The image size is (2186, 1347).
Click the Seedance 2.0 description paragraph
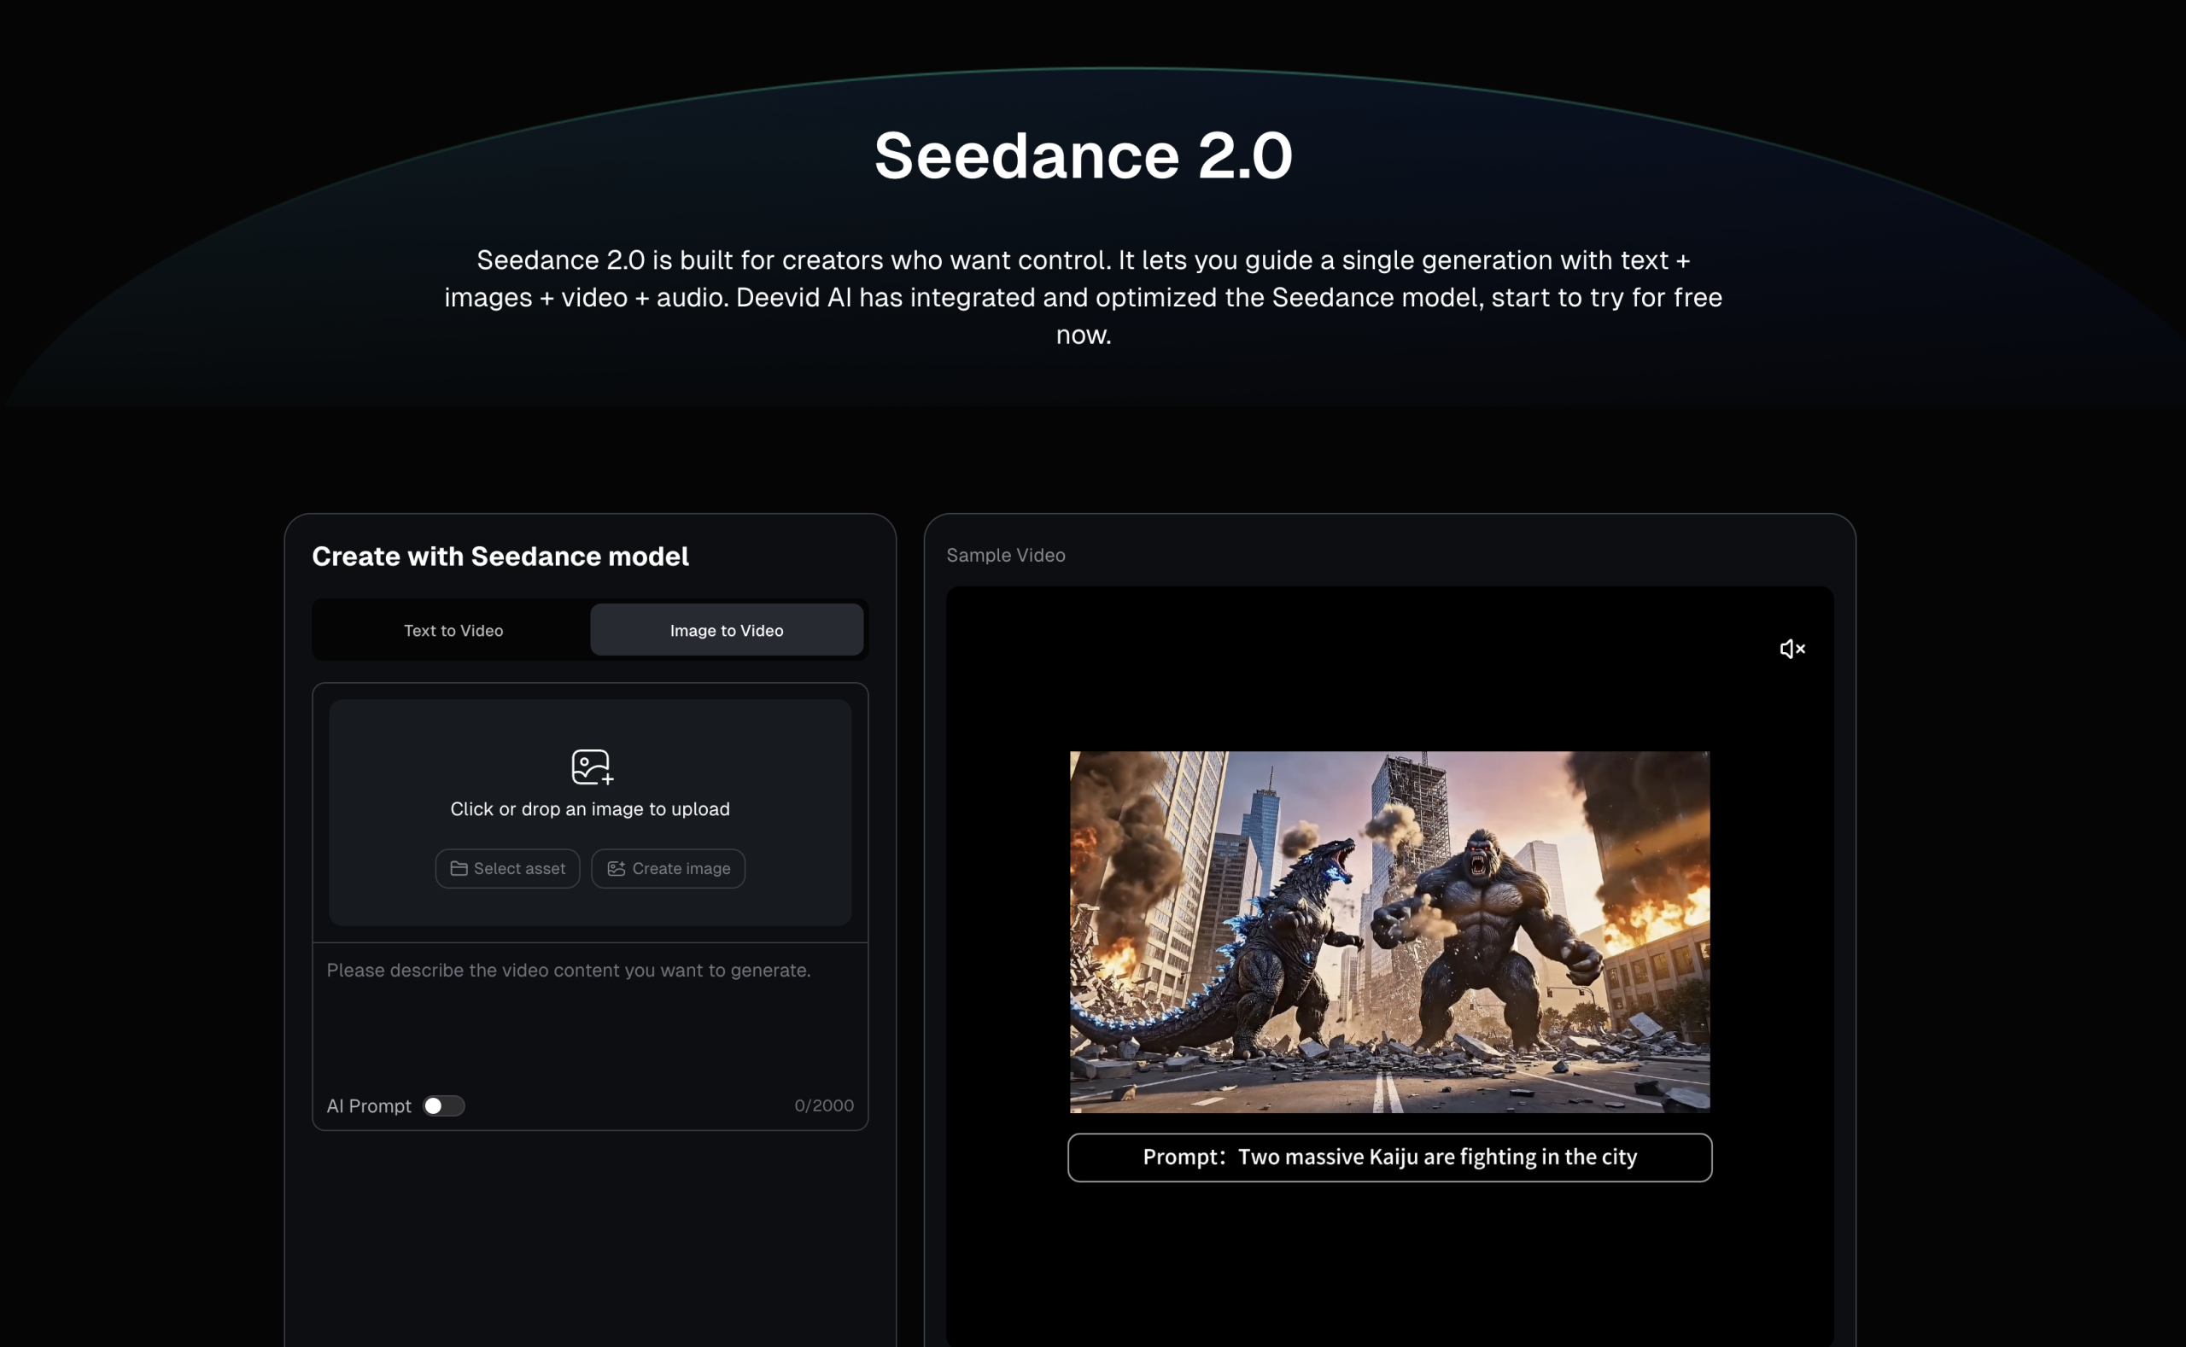1083,298
